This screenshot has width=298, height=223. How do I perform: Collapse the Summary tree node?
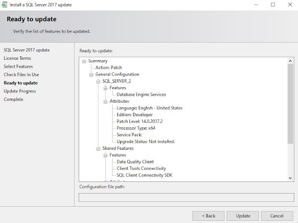(x=84, y=61)
